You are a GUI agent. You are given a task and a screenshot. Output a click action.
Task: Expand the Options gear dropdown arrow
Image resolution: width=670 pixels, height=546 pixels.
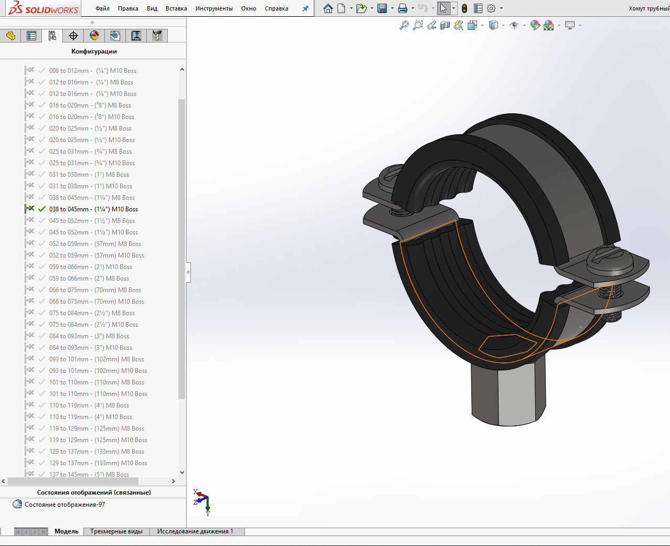pyautogui.click(x=501, y=8)
